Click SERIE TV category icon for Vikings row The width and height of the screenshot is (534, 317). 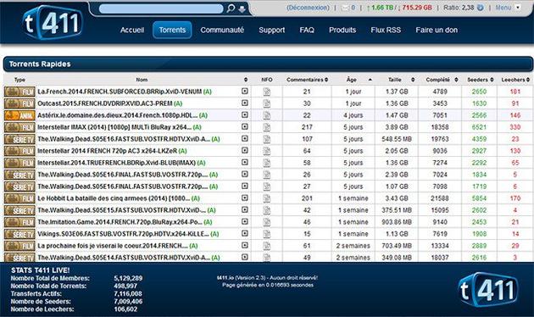click(x=19, y=234)
